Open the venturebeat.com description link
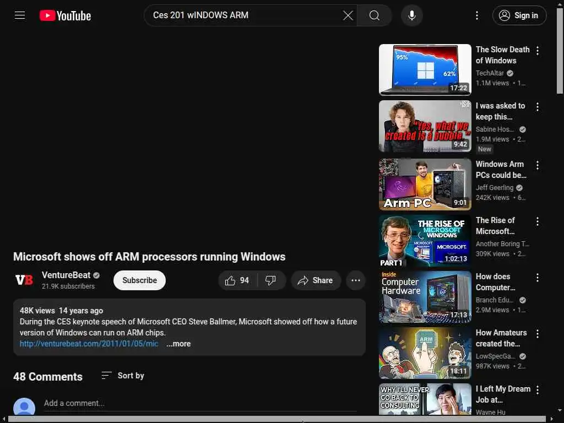The image size is (564, 423). [x=89, y=344]
